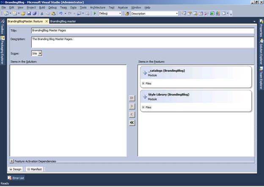The height and width of the screenshot is (187, 264).
Task: Open the Undo history dropdown arrow
Action: [x=65, y=14]
